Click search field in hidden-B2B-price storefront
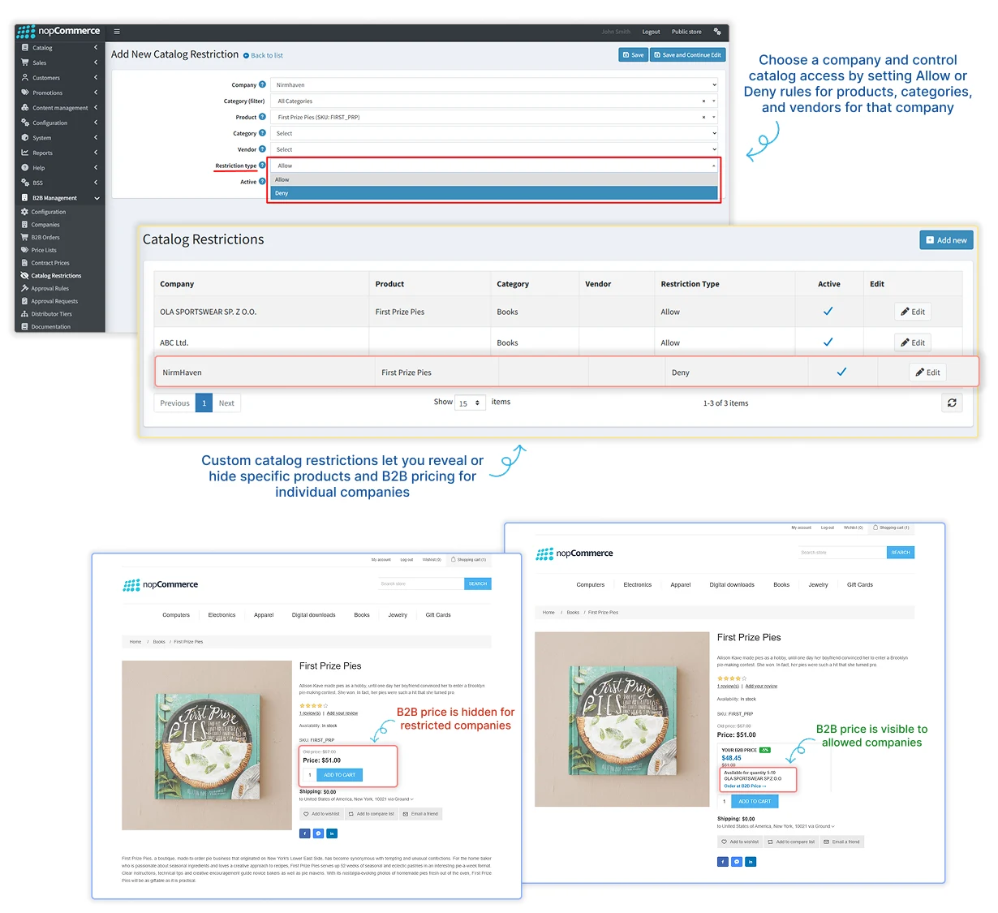Screen dimensions: 998x913 [x=421, y=584]
